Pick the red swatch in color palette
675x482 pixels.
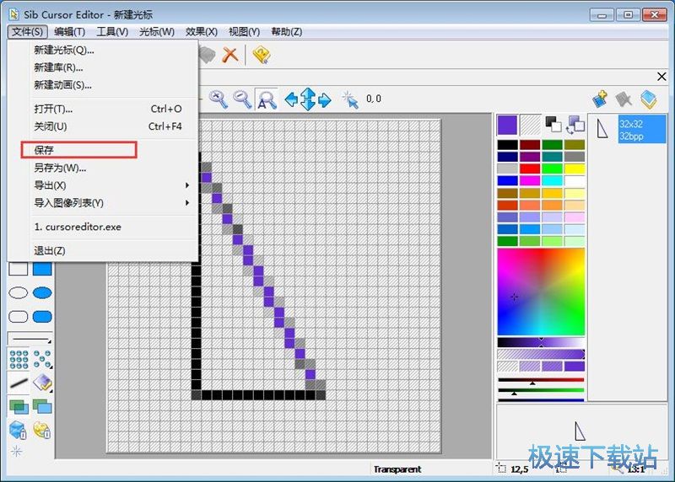coord(529,169)
